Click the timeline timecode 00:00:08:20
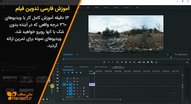Viewport: 191px width, 104px height. [68, 70]
